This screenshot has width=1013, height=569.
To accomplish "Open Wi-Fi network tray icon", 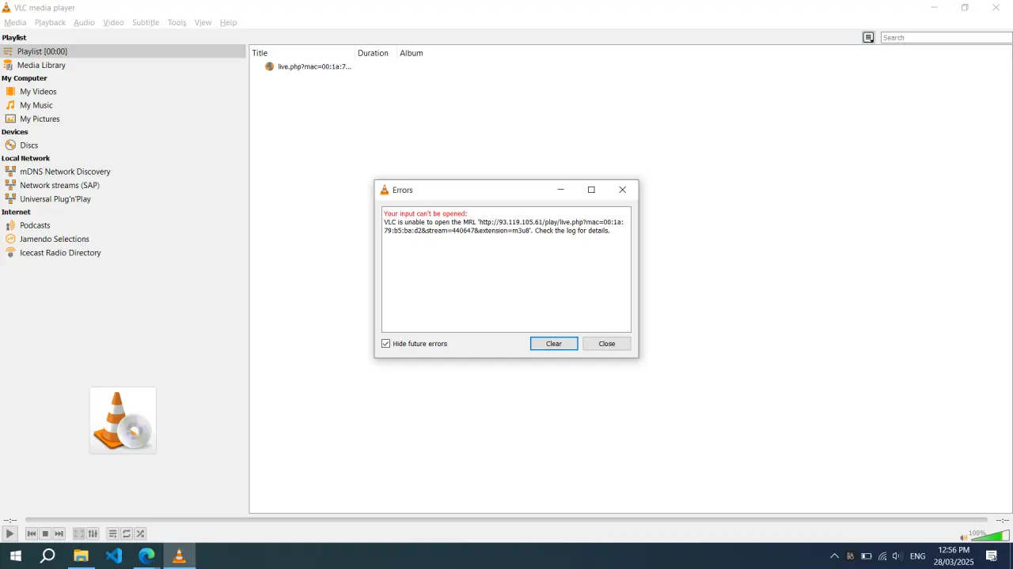I will (x=882, y=556).
